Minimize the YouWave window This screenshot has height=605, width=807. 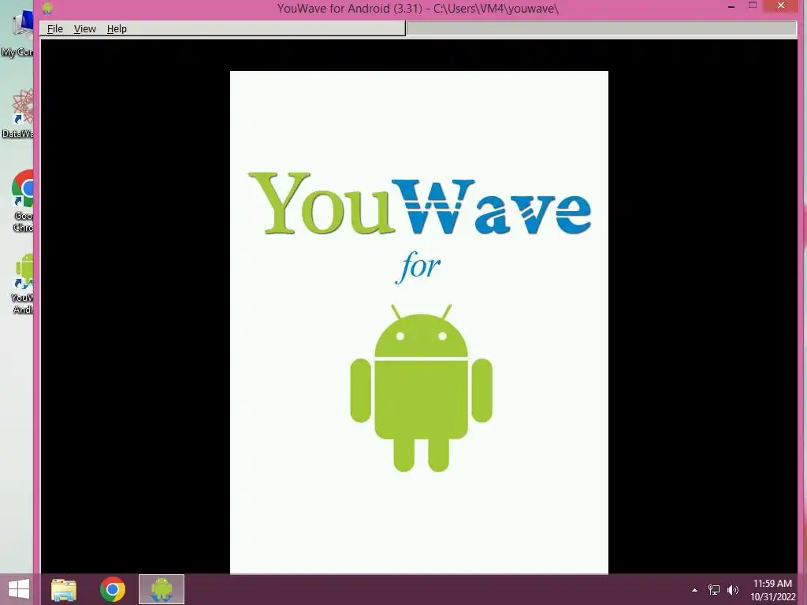click(731, 6)
